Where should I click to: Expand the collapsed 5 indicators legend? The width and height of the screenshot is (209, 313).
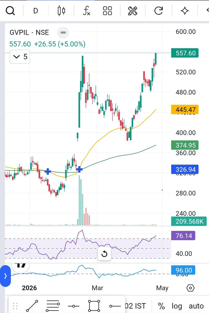[20, 57]
